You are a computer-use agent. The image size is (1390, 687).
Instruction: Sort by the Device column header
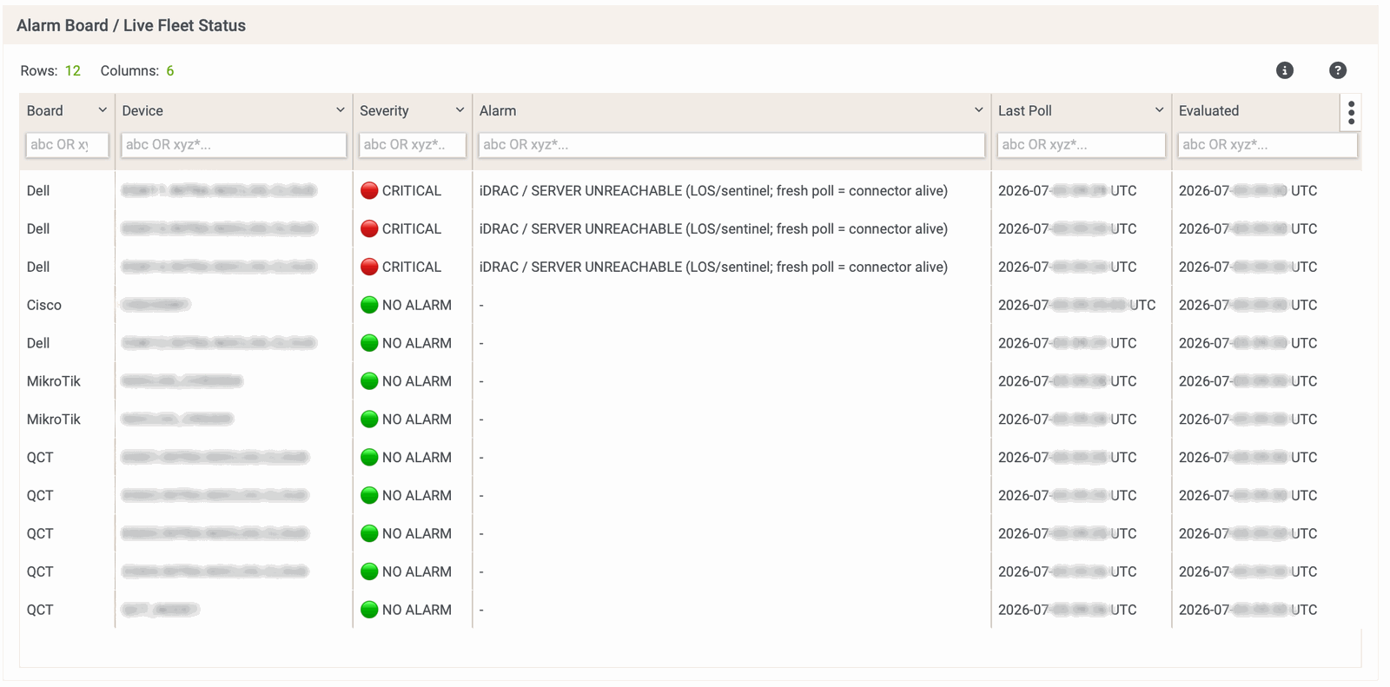[x=142, y=111]
